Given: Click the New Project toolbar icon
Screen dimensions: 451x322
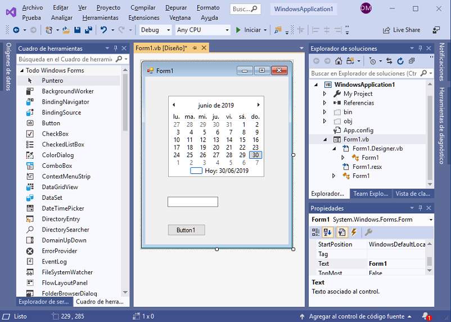Looking at the screenshot, I should tap(49, 30).
